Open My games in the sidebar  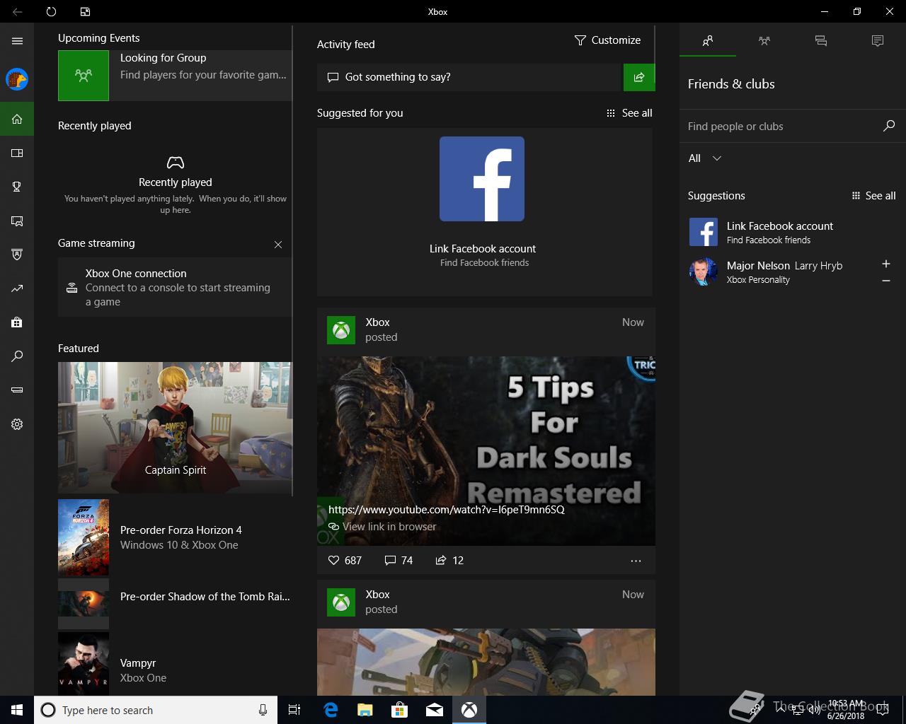17,153
